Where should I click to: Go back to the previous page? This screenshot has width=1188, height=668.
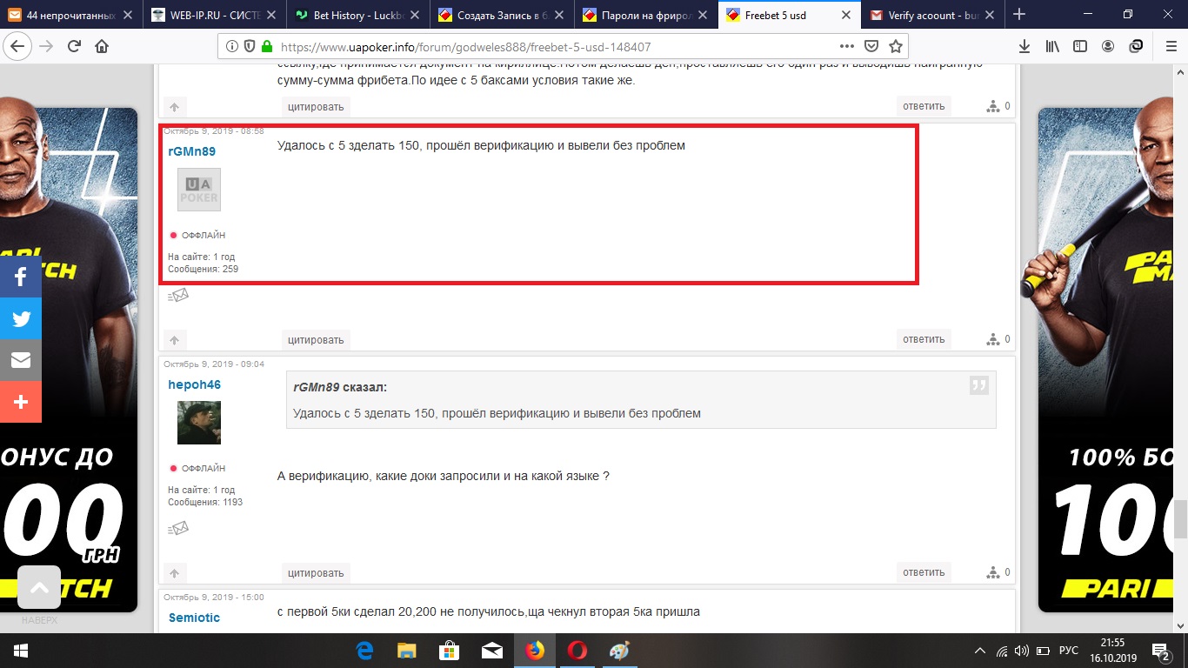point(19,46)
